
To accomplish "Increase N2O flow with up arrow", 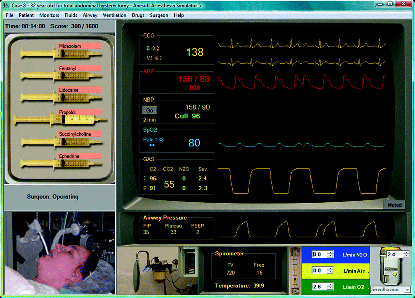I will 331,252.
